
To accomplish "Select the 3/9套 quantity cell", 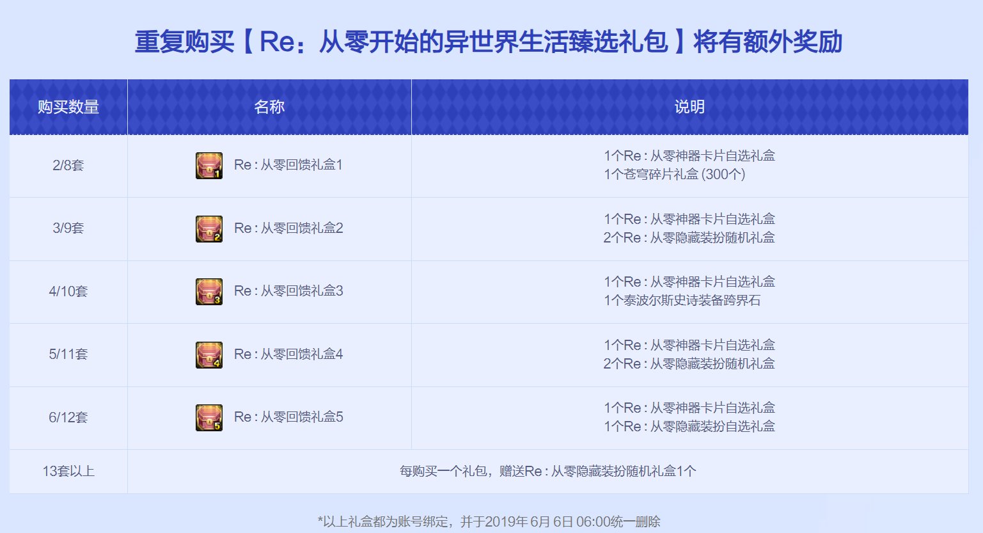I will (68, 228).
